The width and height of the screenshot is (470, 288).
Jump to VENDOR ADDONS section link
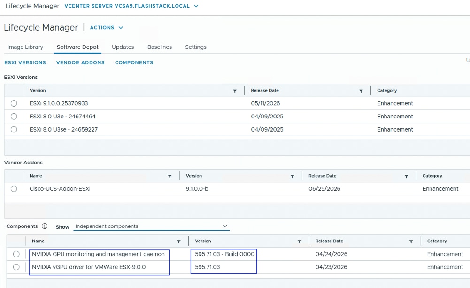[80, 62]
